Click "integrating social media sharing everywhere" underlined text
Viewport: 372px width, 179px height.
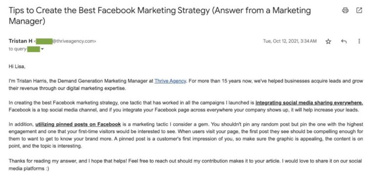(309, 103)
